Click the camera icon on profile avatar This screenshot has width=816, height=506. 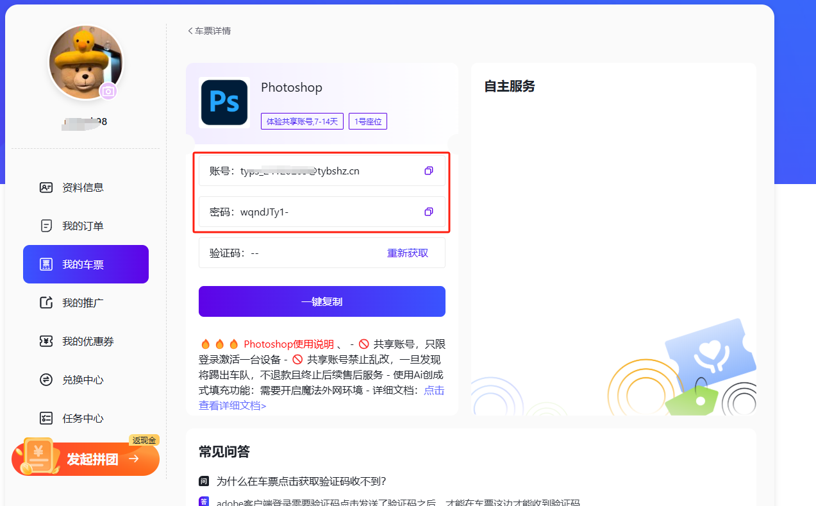pos(108,91)
